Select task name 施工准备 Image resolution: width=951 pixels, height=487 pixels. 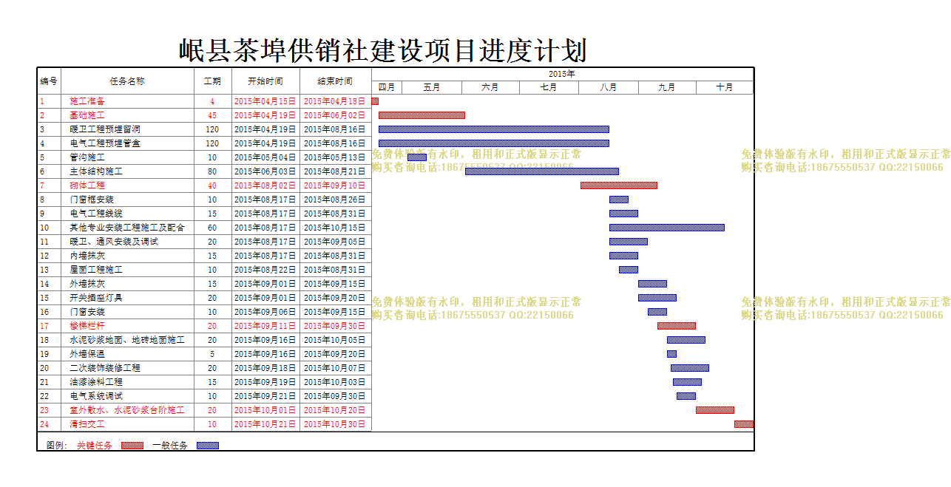click(87, 101)
